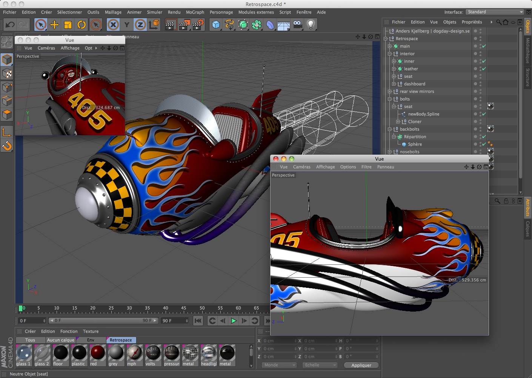Open the Monde coordinate dropdown
The image size is (532, 378).
tap(279, 365)
